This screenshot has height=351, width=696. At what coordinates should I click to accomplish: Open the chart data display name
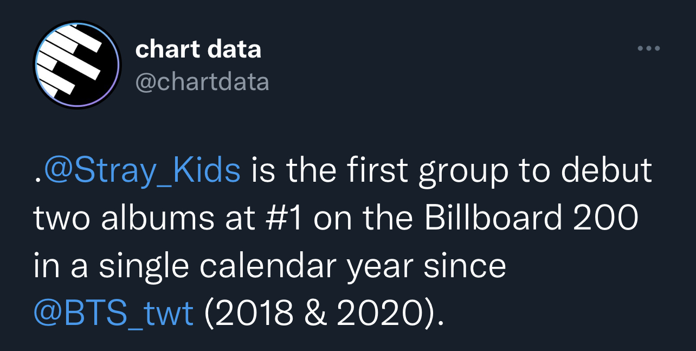pos(198,49)
